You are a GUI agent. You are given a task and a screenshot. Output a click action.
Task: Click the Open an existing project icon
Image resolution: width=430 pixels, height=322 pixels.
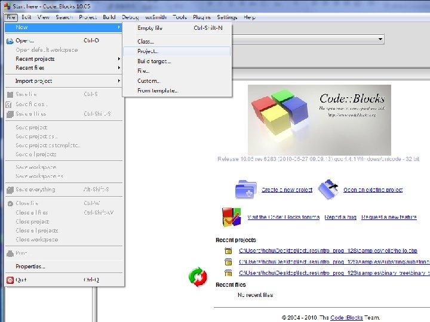pyautogui.click(x=328, y=189)
